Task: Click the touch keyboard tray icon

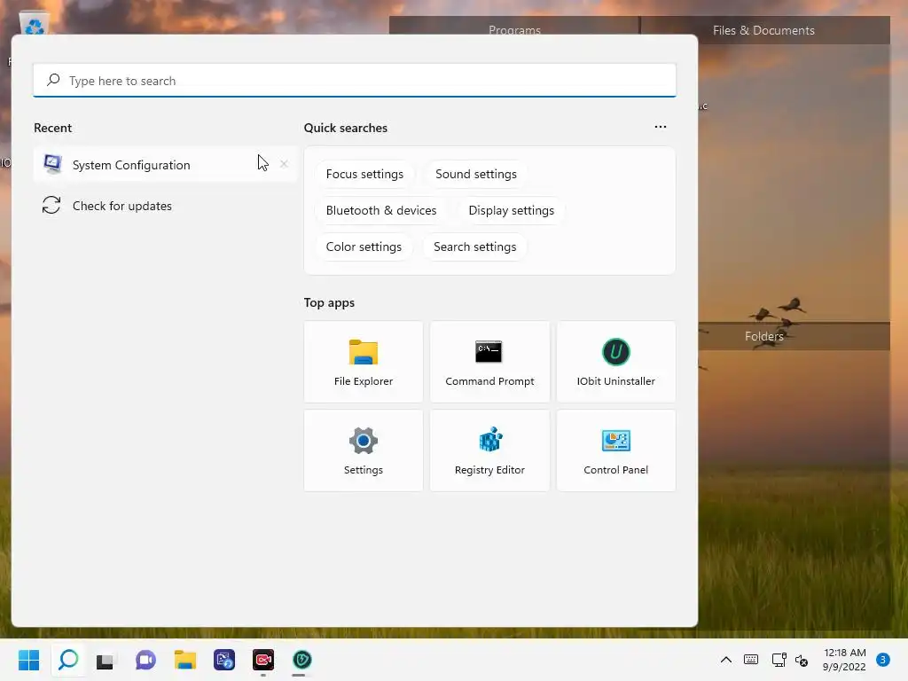Action: point(751,660)
